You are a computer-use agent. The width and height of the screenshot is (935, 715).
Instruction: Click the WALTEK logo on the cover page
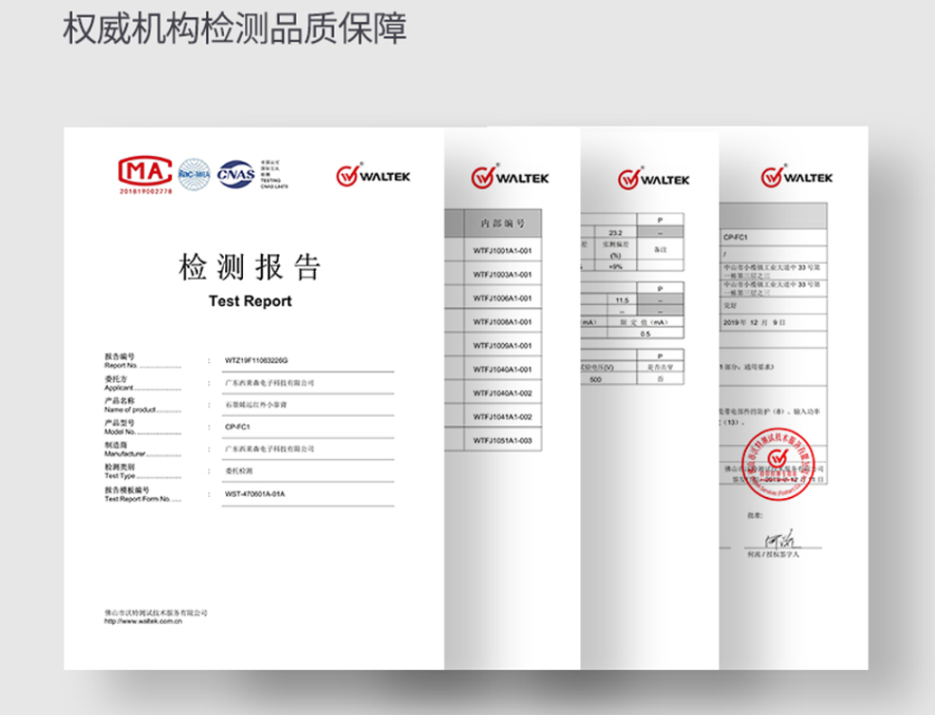[373, 176]
